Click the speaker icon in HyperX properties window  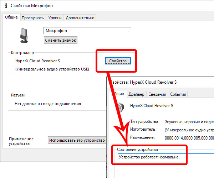point(121,108)
